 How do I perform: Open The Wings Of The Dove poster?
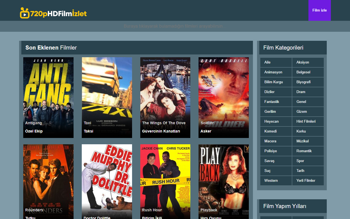[165, 97]
